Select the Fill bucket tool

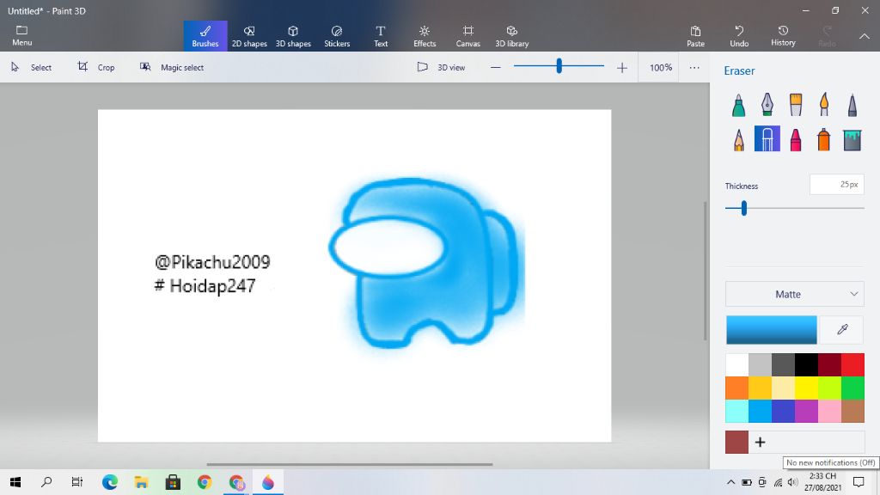tap(852, 139)
